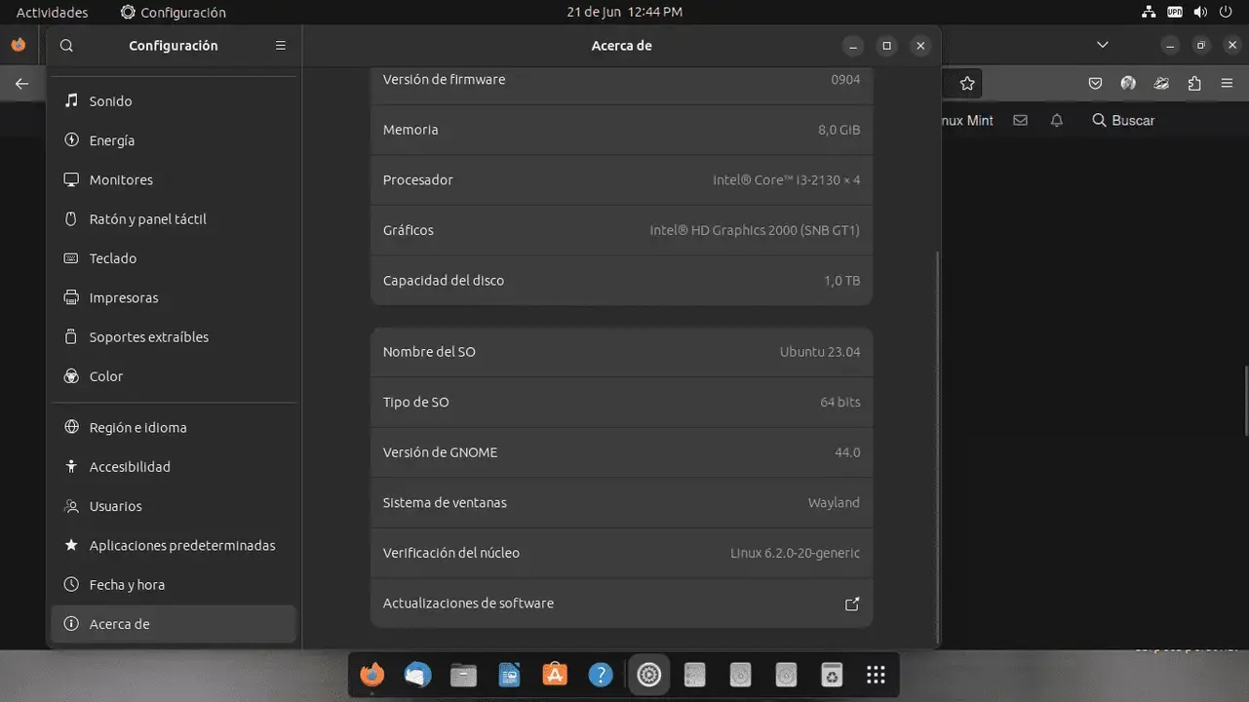Click the Región e idioma globe icon
The width and height of the screenshot is (1249, 702).
tap(71, 427)
